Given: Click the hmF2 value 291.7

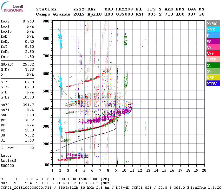Looking at the screenshot, I should click(x=28, y=105).
